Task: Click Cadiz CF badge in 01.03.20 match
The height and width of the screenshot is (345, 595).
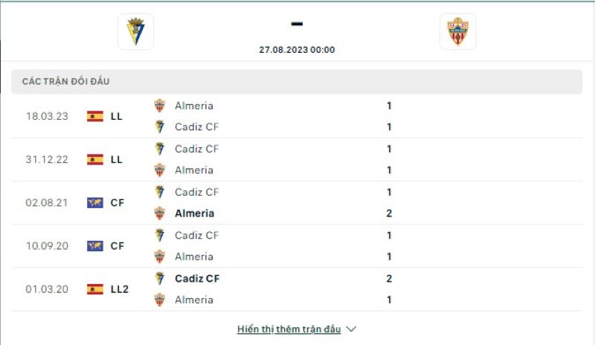Action: [x=159, y=278]
